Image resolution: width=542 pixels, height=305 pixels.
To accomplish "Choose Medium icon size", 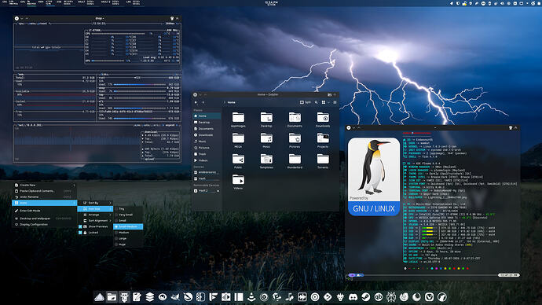I will [128, 233].
